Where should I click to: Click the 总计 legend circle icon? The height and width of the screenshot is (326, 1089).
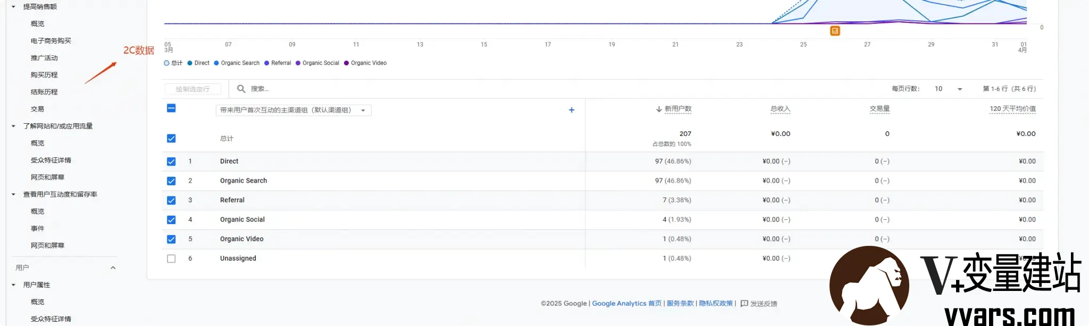point(166,63)
